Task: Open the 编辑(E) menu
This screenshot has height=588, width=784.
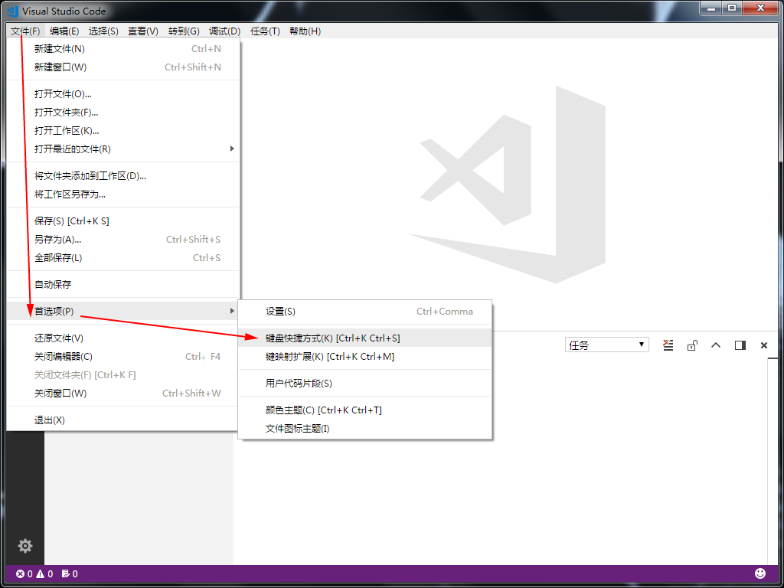Action: [64, 31]
